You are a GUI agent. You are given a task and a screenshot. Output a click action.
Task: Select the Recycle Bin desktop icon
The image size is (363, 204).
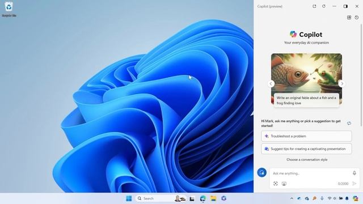pos(9,9)
